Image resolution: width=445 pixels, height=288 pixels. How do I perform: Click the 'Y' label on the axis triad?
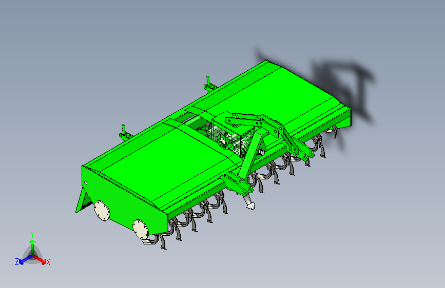coord(32,235)
